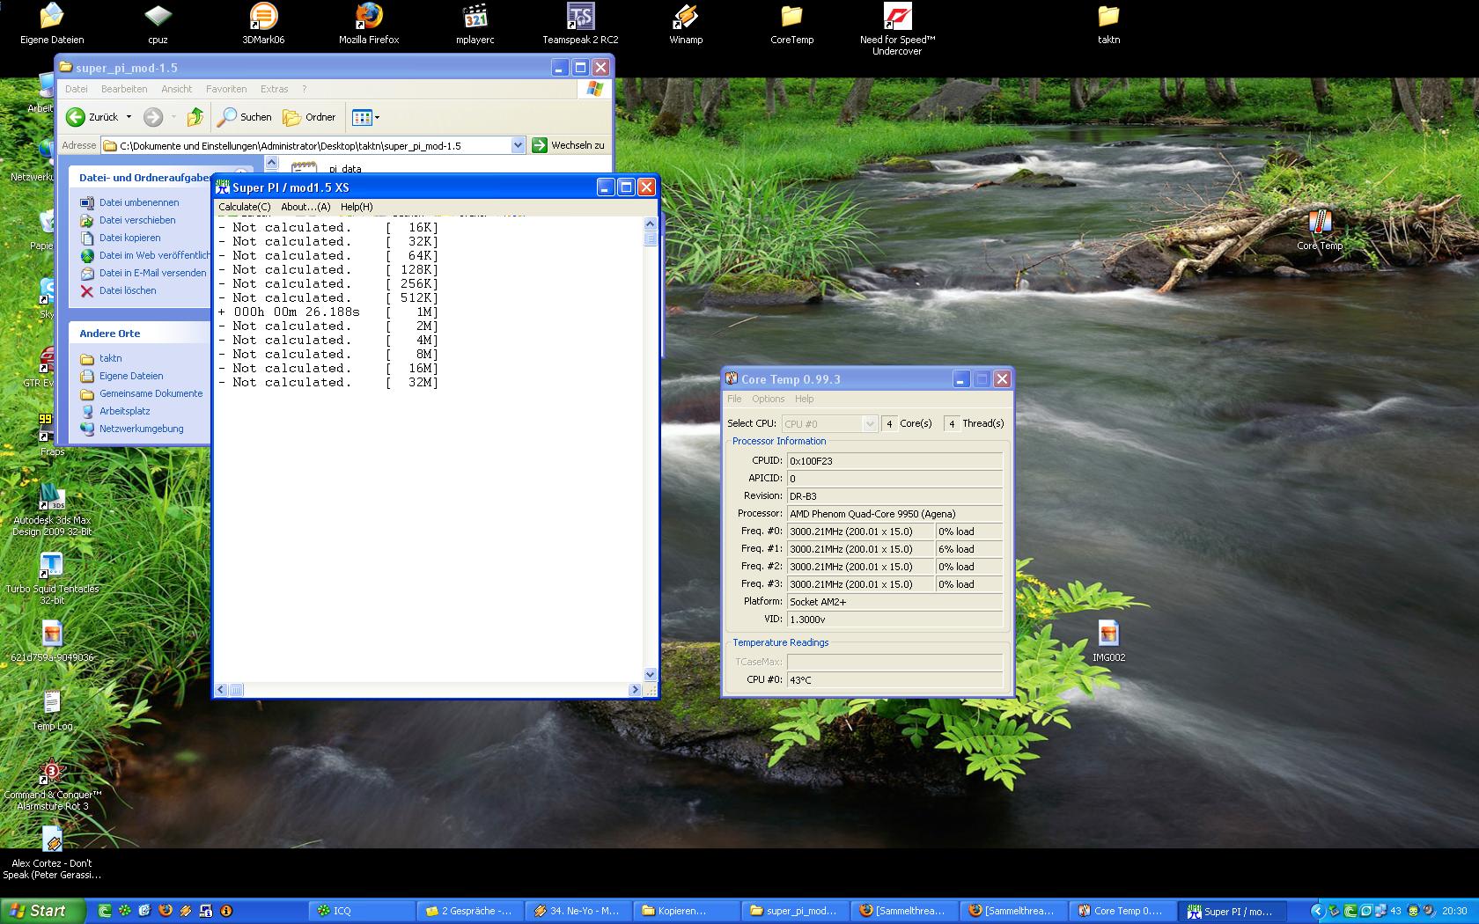Open the File menu in Core Temp
This screenshot has height=924, width=1479.
734,399
